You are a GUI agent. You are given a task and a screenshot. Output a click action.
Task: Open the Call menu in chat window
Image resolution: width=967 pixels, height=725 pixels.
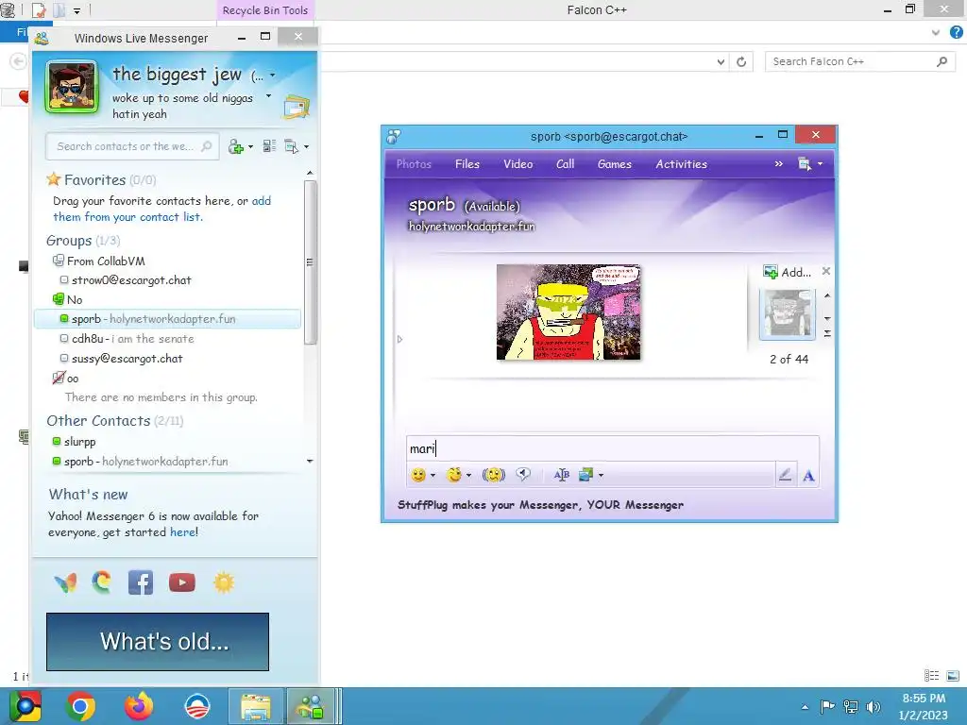565,164
